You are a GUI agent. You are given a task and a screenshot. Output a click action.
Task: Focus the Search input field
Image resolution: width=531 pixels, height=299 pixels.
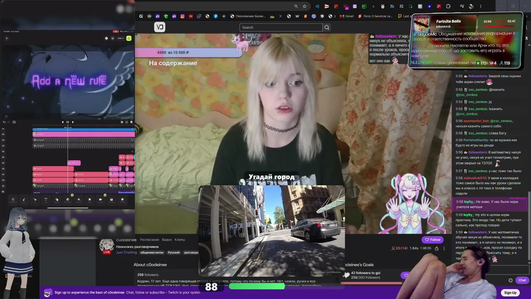click(x=281, y=27)
